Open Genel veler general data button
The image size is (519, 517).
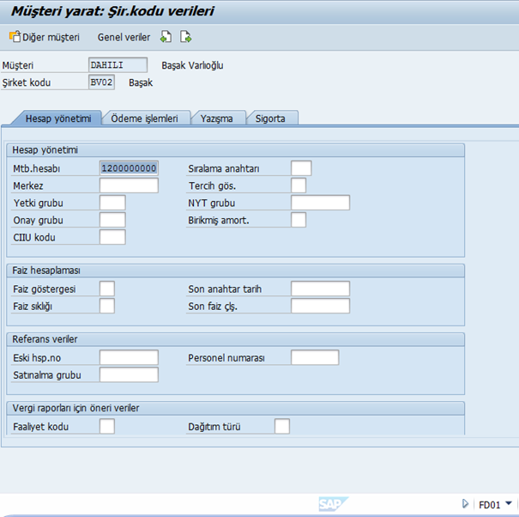124,38
